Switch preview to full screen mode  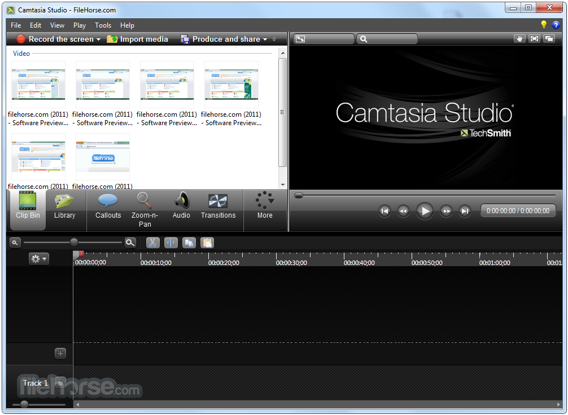(534, 39)
